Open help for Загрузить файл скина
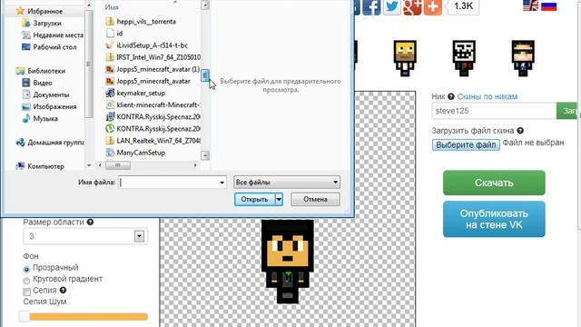This screenshot has height=327, width=581. (520, 131)
